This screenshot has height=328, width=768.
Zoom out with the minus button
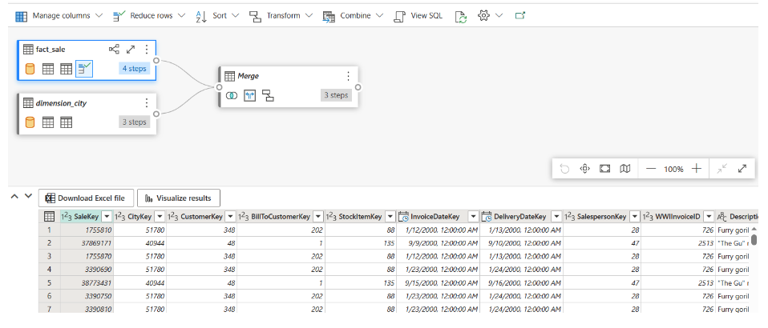coord(650,169)
